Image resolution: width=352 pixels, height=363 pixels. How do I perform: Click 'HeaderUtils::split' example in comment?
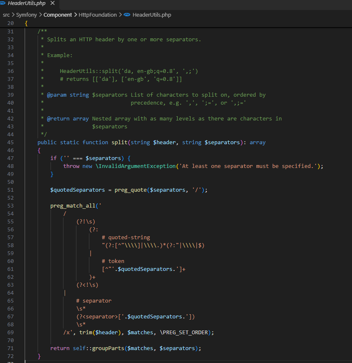point(89,71)
